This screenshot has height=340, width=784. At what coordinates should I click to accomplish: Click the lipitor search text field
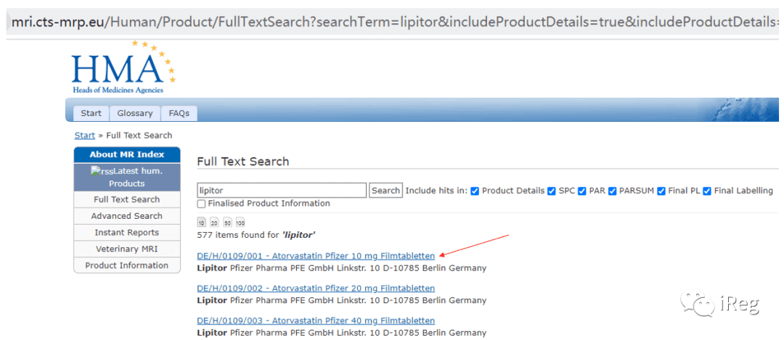point(282,190)
